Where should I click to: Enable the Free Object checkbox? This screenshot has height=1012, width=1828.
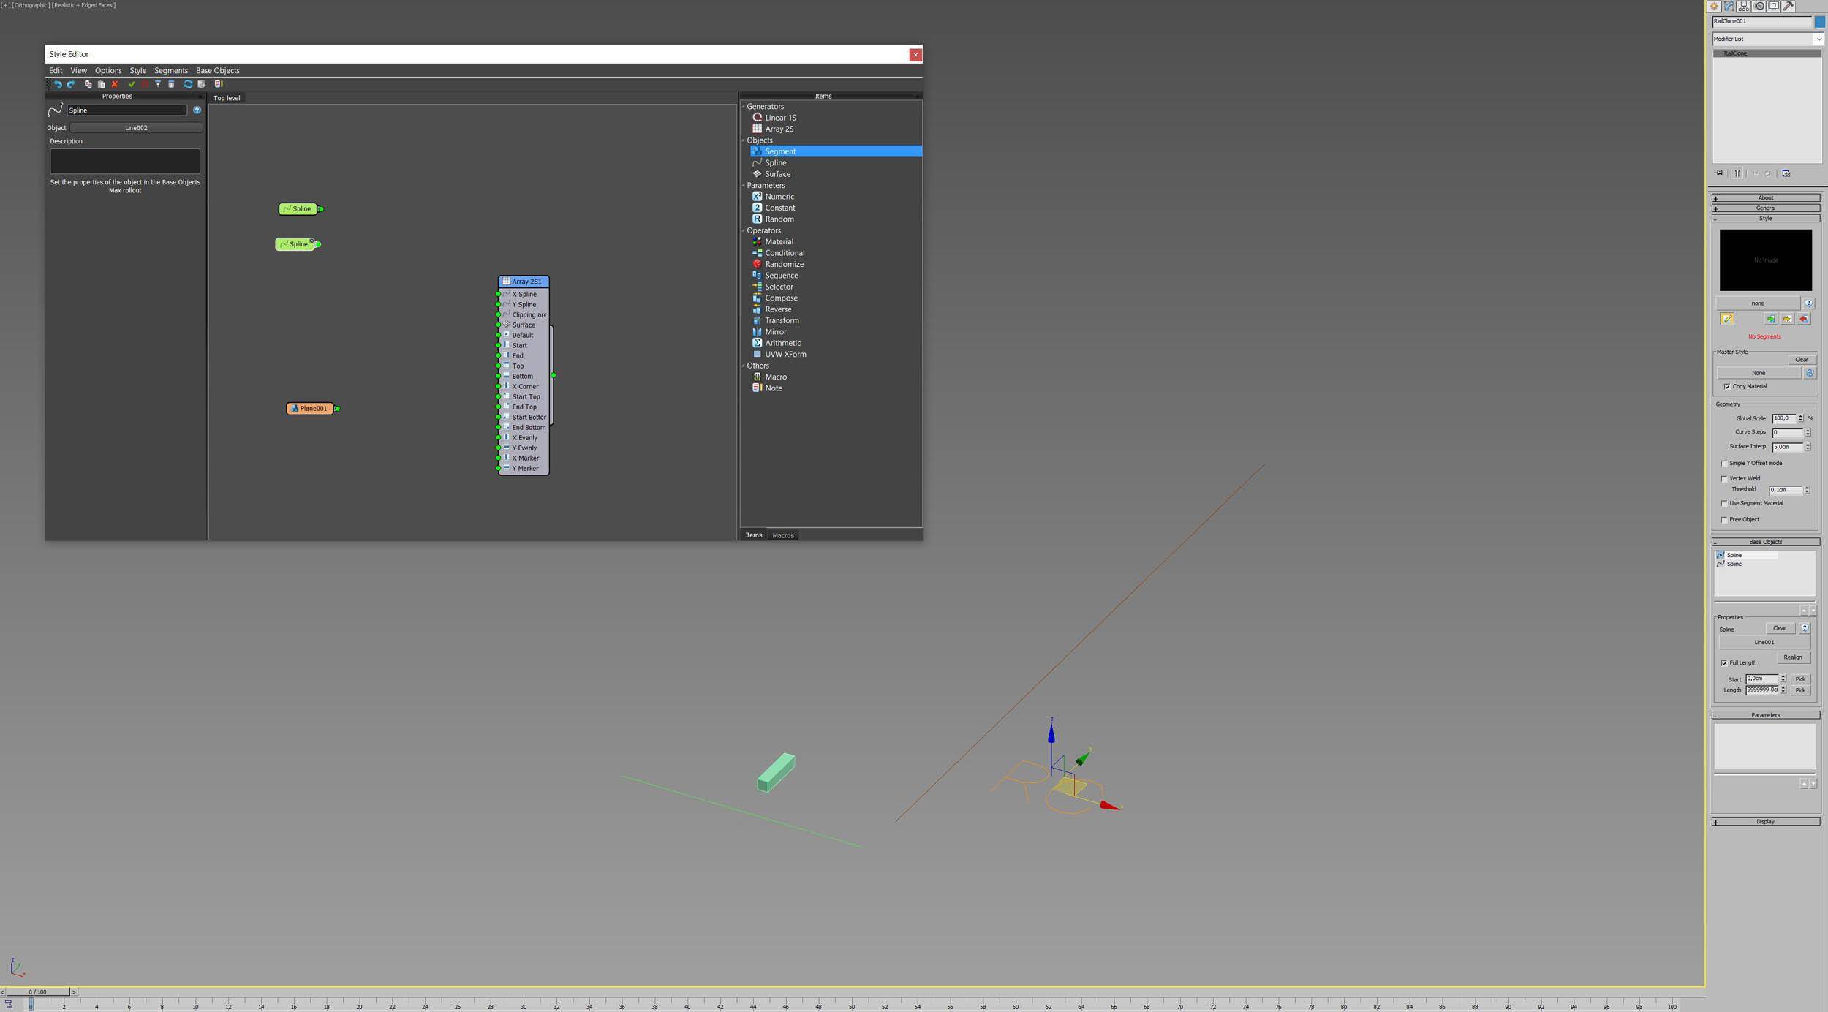point(1724,520)
